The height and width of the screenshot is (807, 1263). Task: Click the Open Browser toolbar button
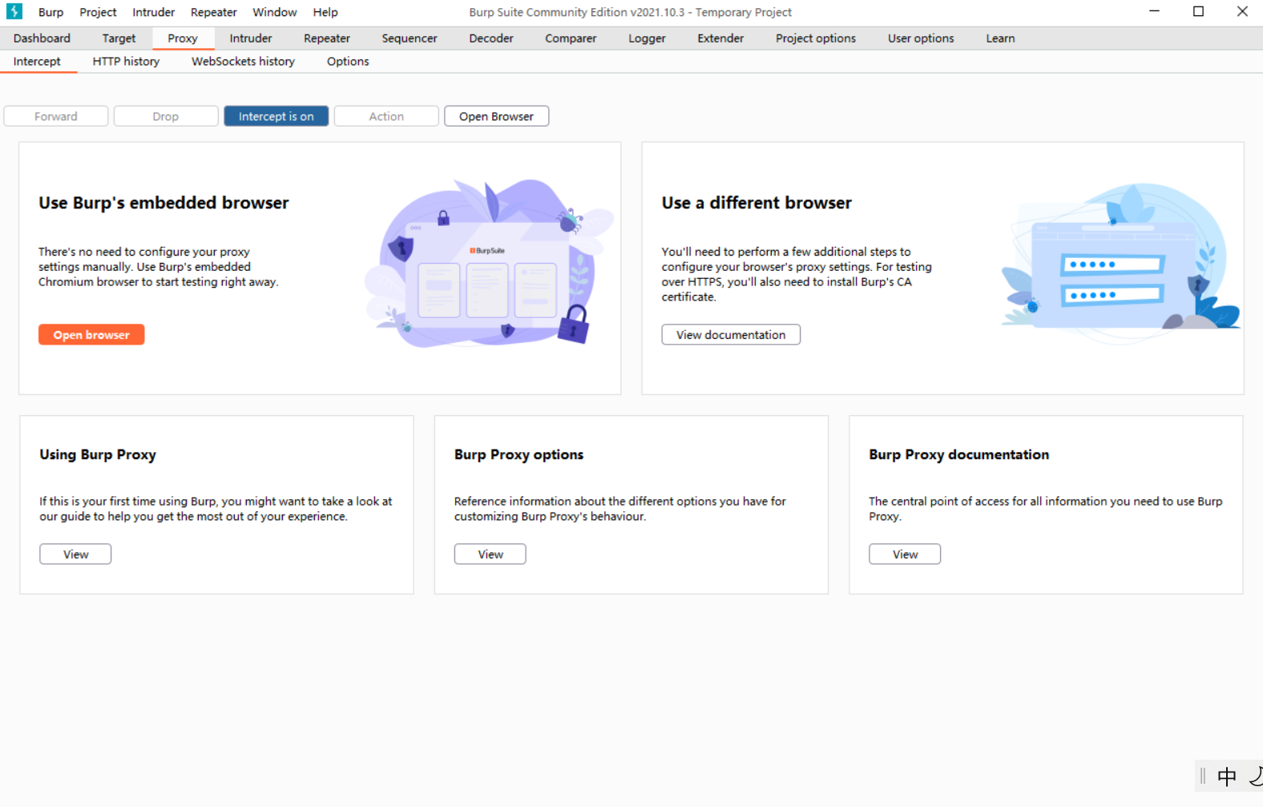(x=496, y=116)
